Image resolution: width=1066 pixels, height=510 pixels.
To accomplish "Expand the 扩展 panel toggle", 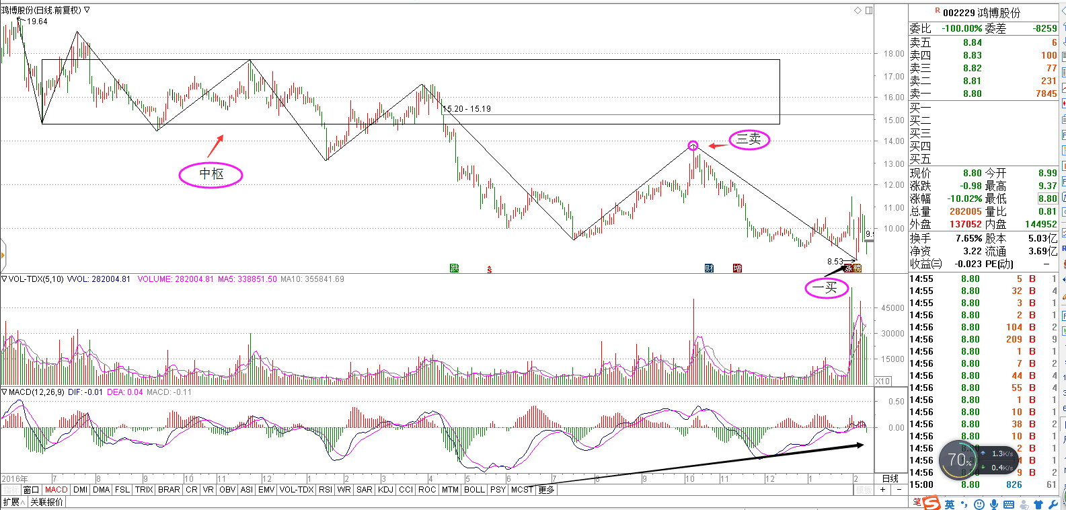I will tap(13, 502).
